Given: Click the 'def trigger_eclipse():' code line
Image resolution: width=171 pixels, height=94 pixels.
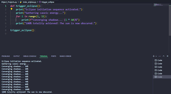Looking at the screenshot, I should point(26,6).
